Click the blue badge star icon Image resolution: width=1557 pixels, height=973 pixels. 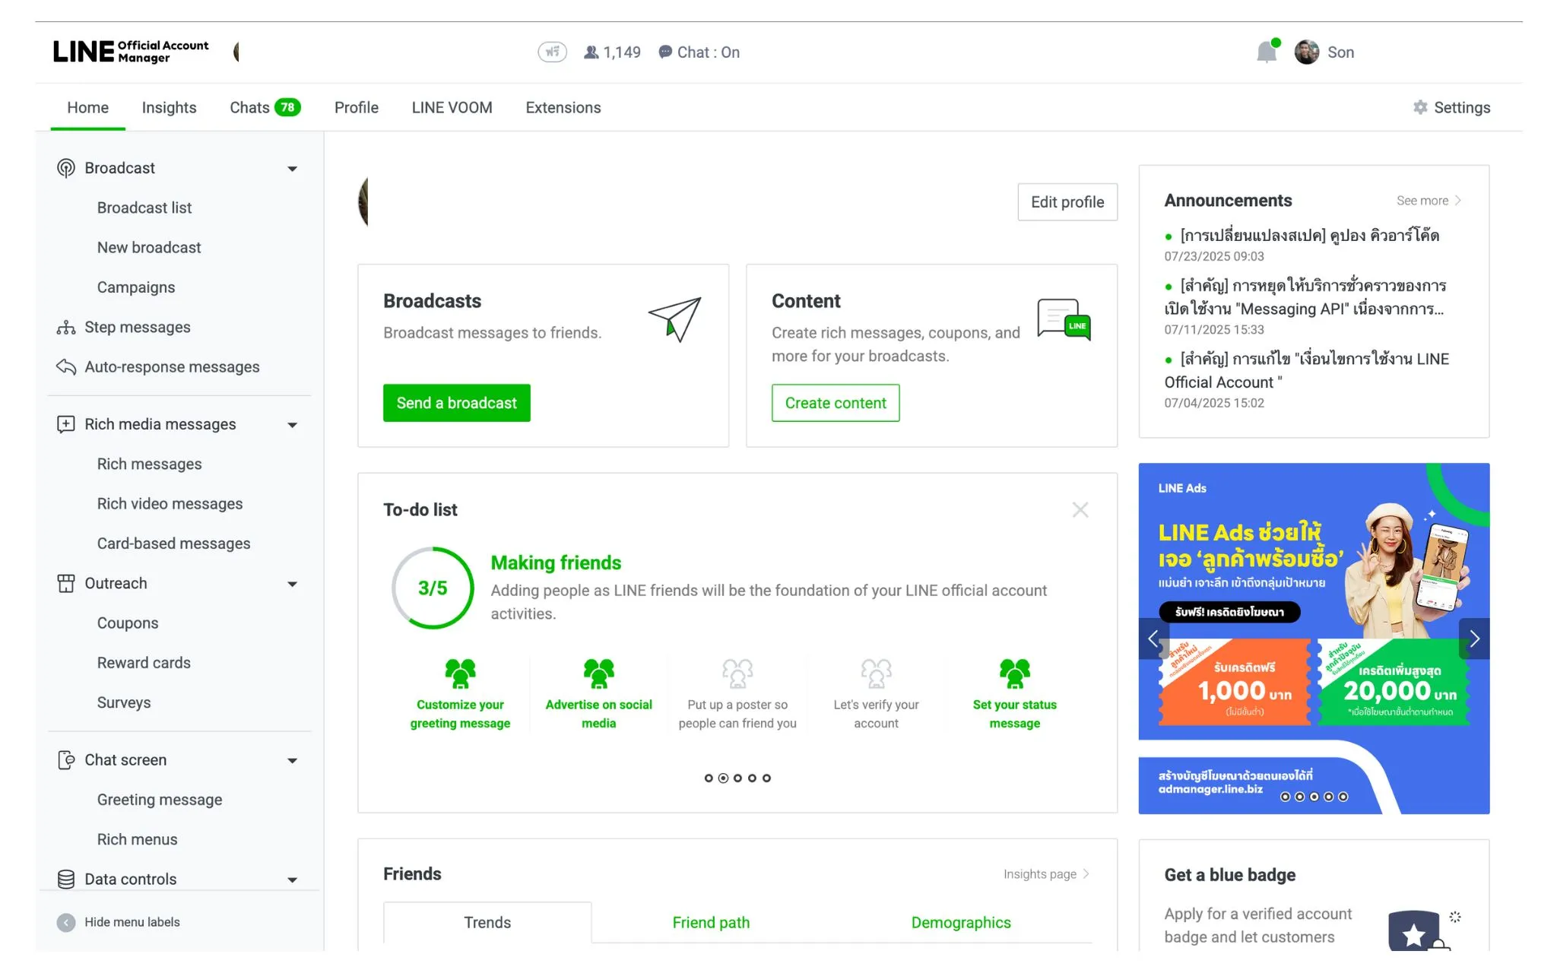point(1416,931)
